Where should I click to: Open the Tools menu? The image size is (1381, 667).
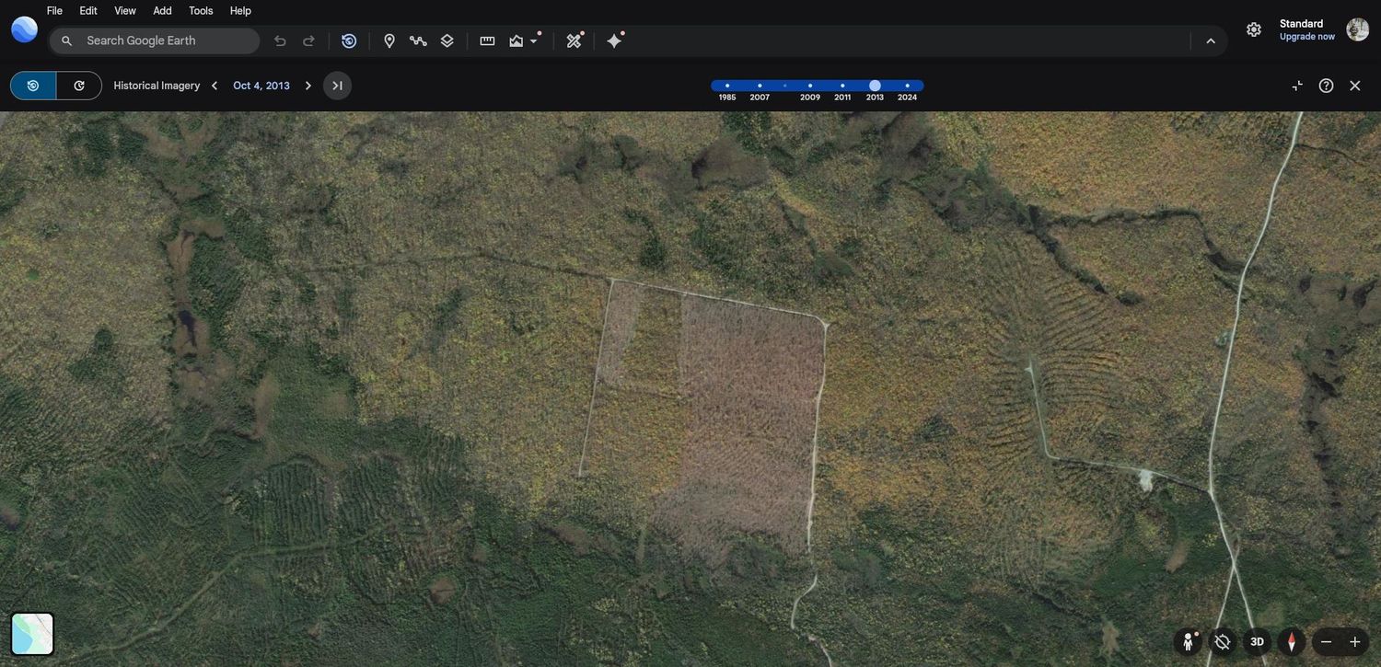201,11
